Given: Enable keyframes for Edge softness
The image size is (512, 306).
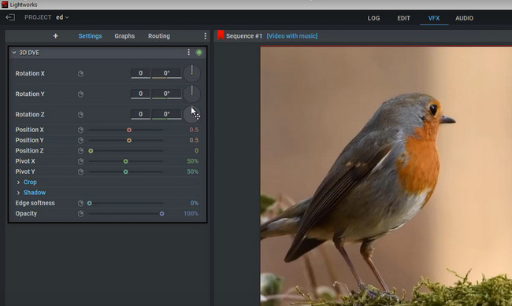Looking at the screenshot, I should point(80,203).
